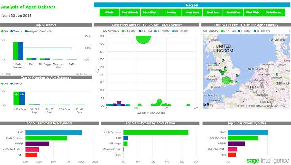The width and height of the screenshot is (291, 165).
Task: Click the Region slicer header
Action: [x=192, y=5]
